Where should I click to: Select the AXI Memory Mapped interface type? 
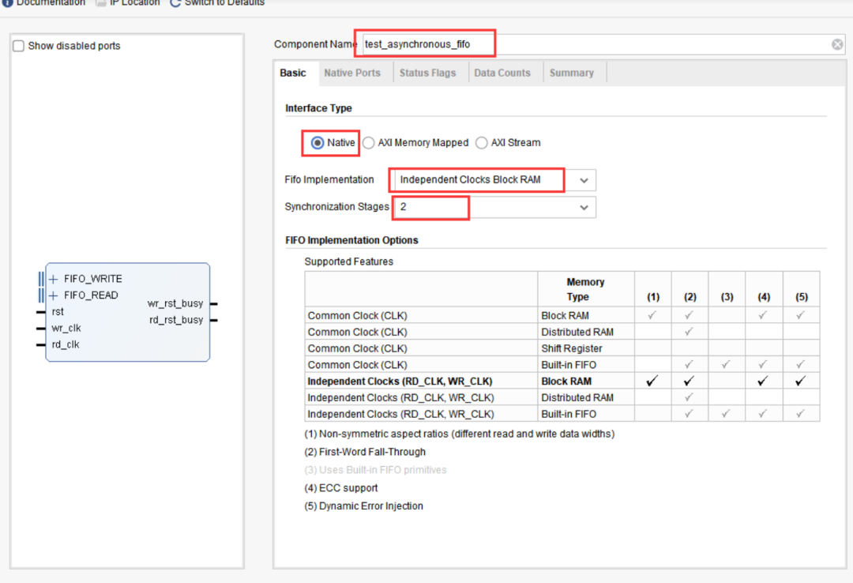coord(369,143)
